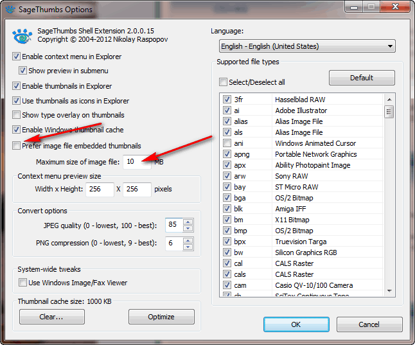Click the Clear... cache button
This screenshot has width=415, height=345.
tap(52, 317)
